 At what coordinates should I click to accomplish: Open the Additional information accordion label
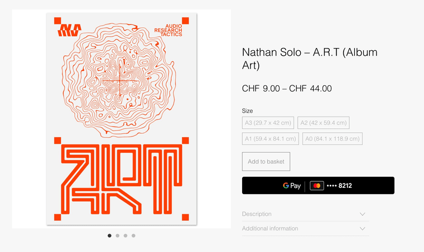270,229
